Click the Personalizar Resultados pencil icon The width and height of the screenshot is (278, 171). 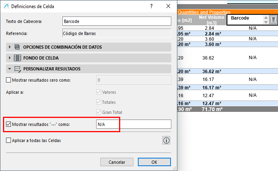[x=18, y=69]
